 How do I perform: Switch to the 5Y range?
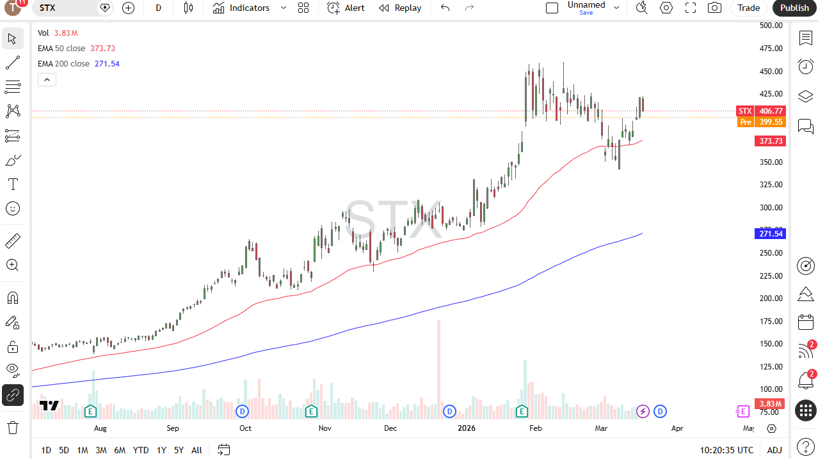179,450
